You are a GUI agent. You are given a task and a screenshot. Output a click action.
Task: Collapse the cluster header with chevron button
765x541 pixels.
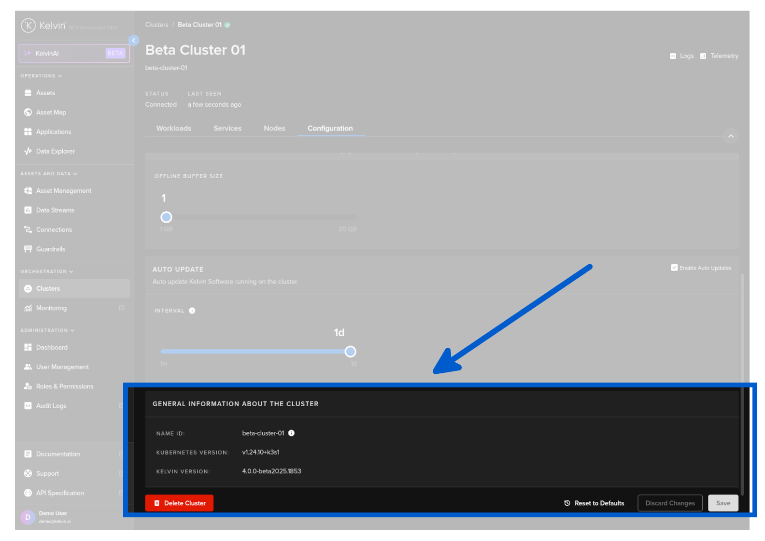click(x=731, y=136)
